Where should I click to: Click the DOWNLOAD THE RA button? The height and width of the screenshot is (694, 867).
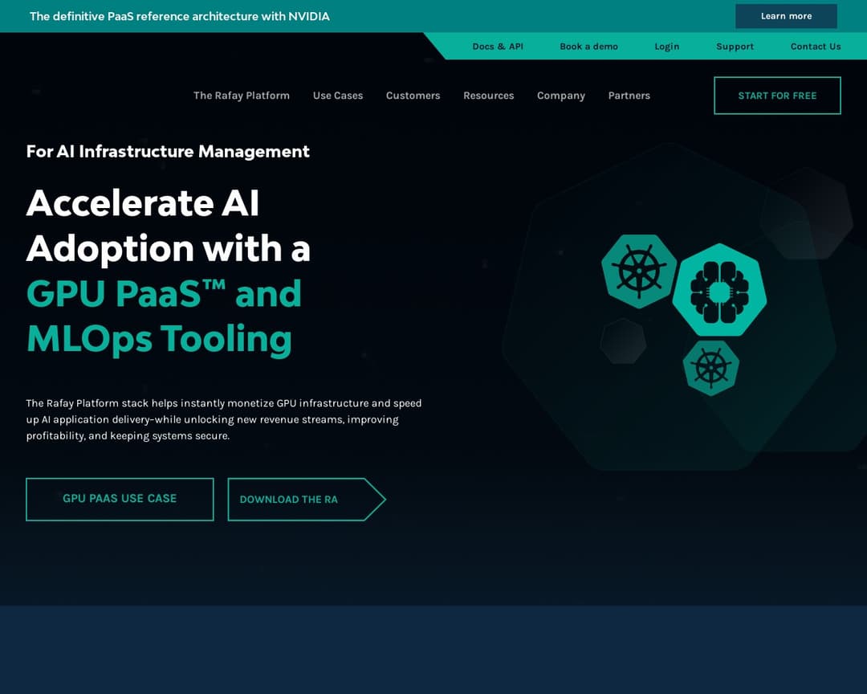click(x=307, y=499)
